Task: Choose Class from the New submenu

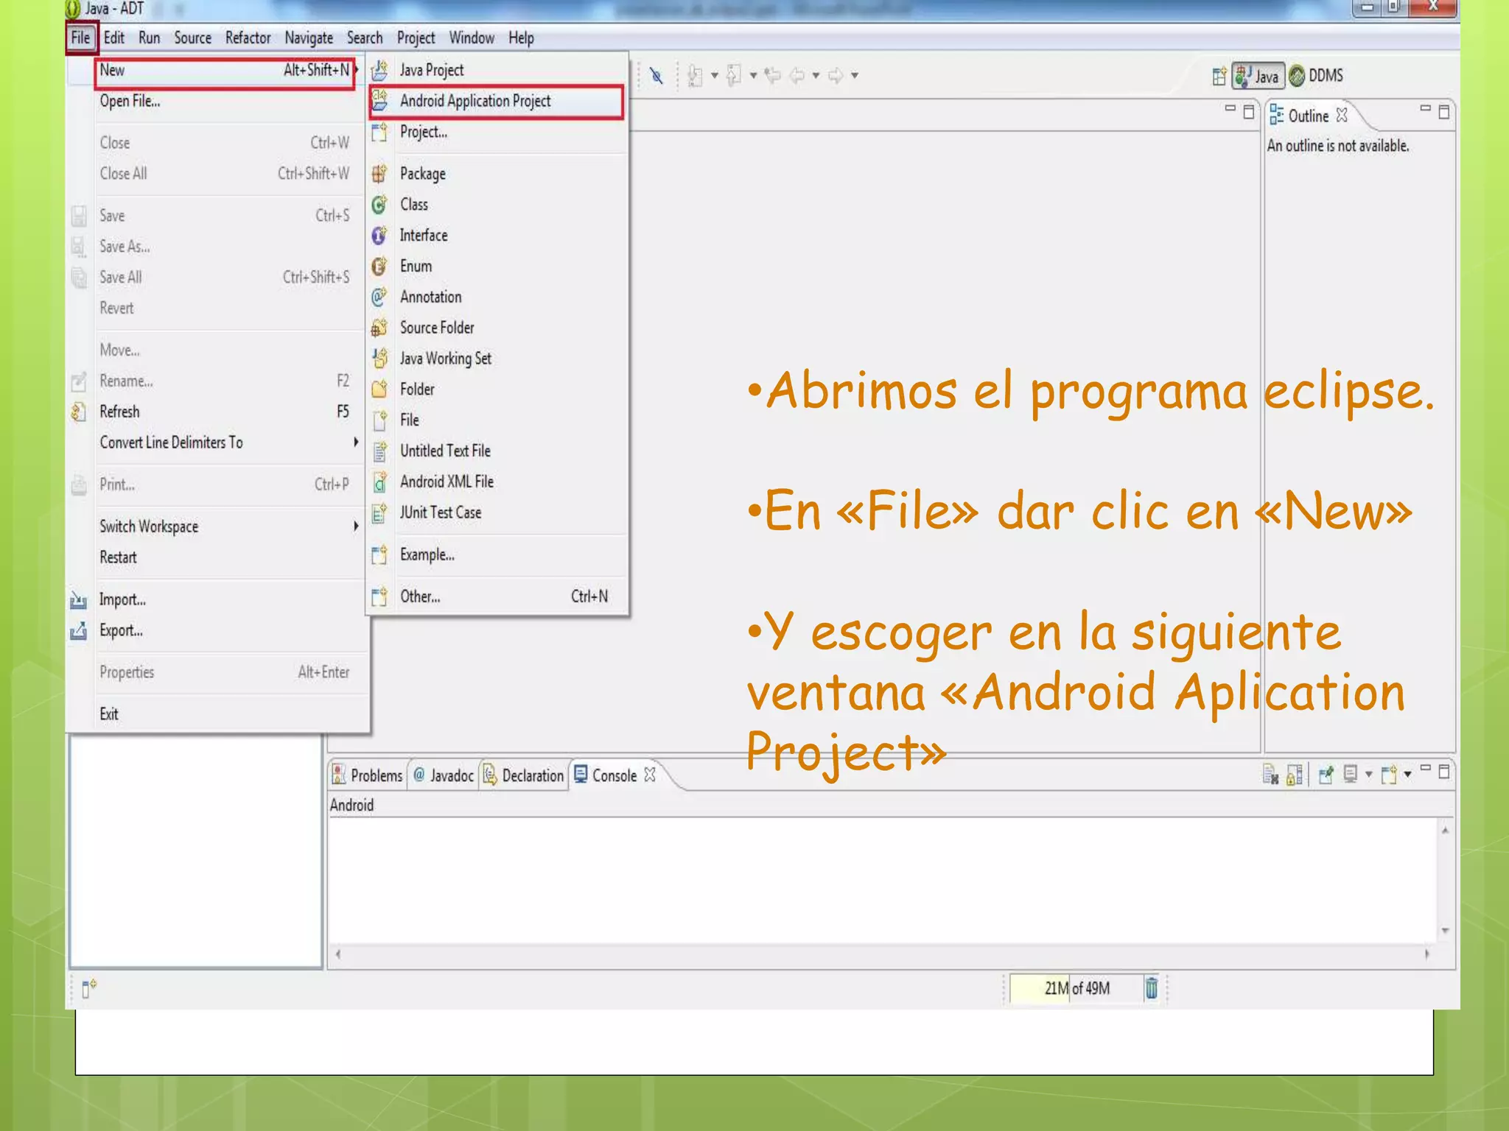Action: (414, 205)
